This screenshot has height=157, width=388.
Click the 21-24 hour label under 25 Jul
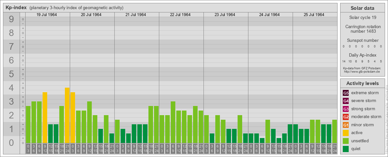point(335,148)
